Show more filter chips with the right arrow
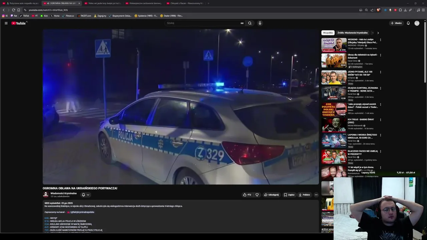427x240 pixels. pos(378,33)
